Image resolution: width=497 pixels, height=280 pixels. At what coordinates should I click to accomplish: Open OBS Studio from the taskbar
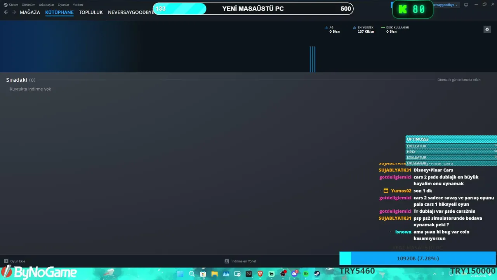coord(283,274)
